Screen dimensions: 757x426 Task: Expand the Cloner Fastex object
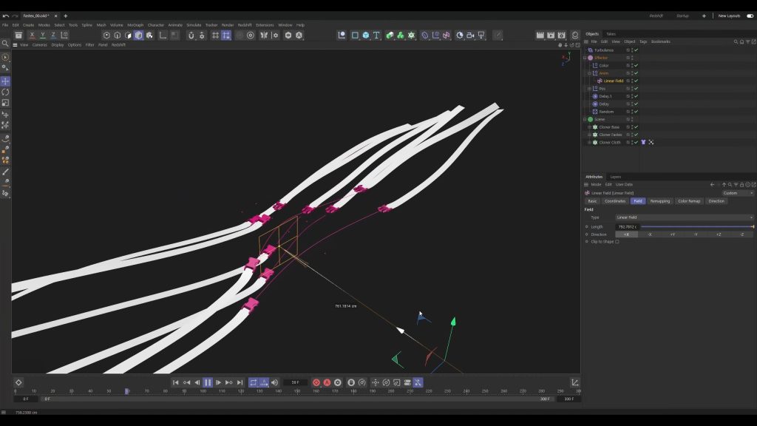(x=589, y=135)
